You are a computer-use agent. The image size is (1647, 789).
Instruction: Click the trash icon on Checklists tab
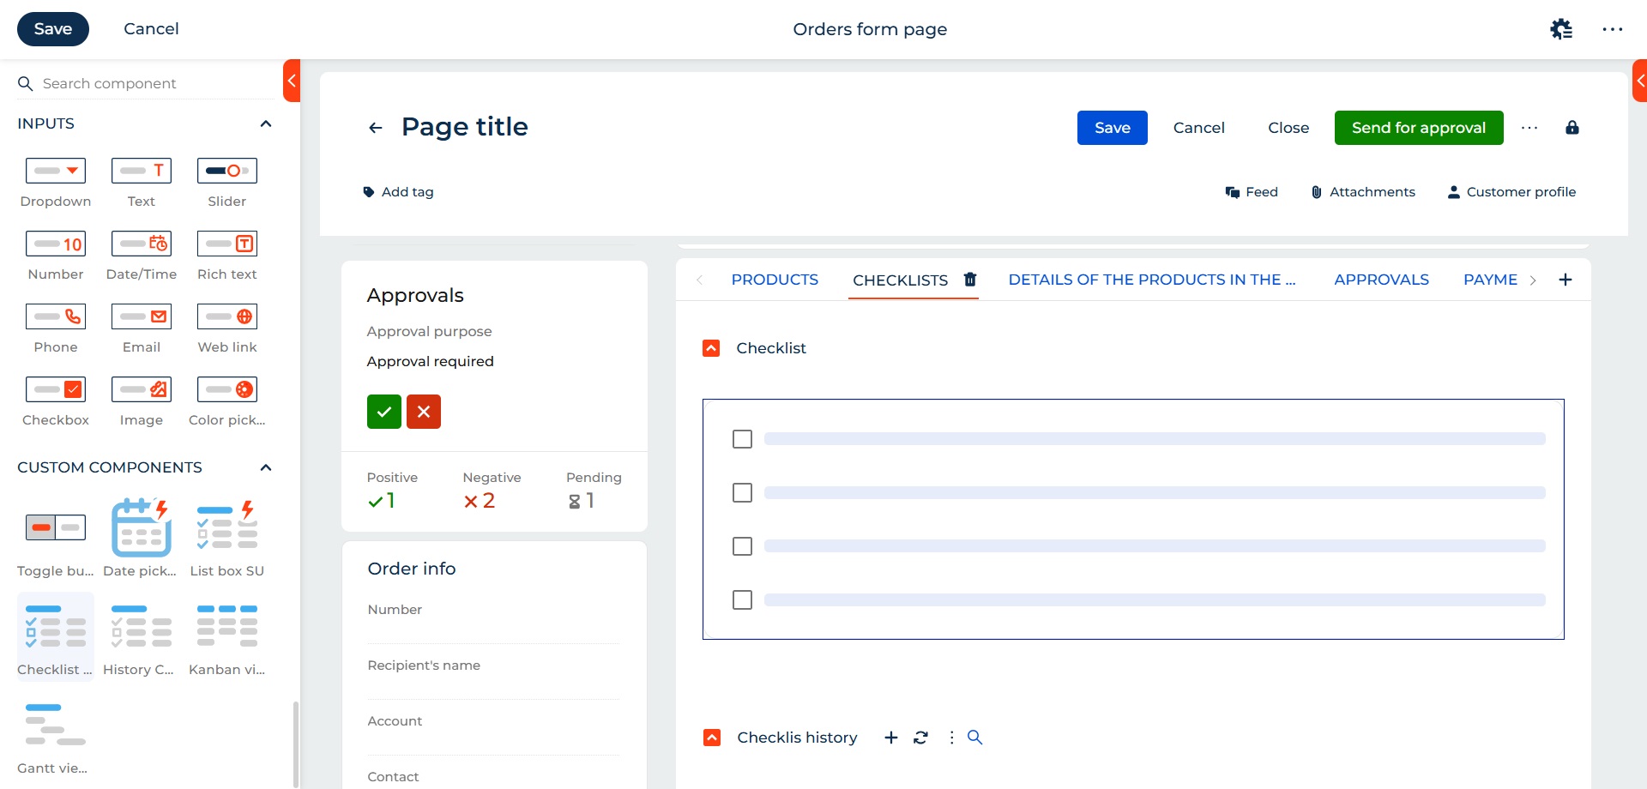pos(970,280)
